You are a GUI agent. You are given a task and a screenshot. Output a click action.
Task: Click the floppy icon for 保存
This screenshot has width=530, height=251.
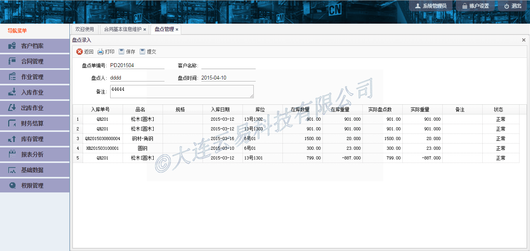[x=121, y=52]
